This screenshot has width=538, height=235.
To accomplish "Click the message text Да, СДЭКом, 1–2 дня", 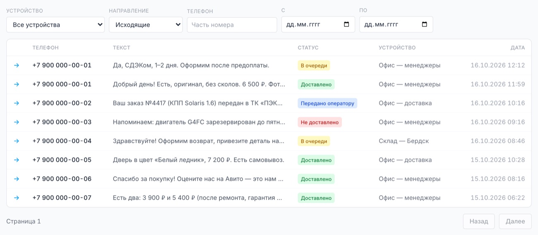I will (x=191, y=65).
